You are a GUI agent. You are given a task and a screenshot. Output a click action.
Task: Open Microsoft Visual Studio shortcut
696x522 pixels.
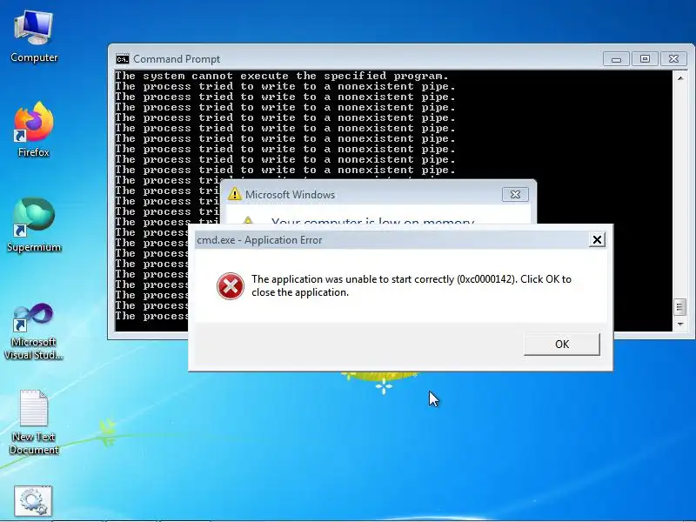click(x=34, y=331)
